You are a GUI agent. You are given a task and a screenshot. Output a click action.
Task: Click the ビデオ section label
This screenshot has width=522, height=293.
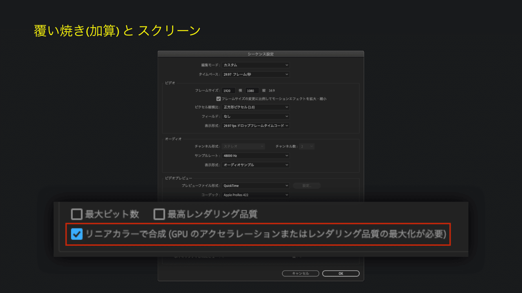[x=170, y=83]
